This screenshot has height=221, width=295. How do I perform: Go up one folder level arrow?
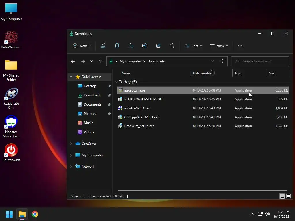100,61
